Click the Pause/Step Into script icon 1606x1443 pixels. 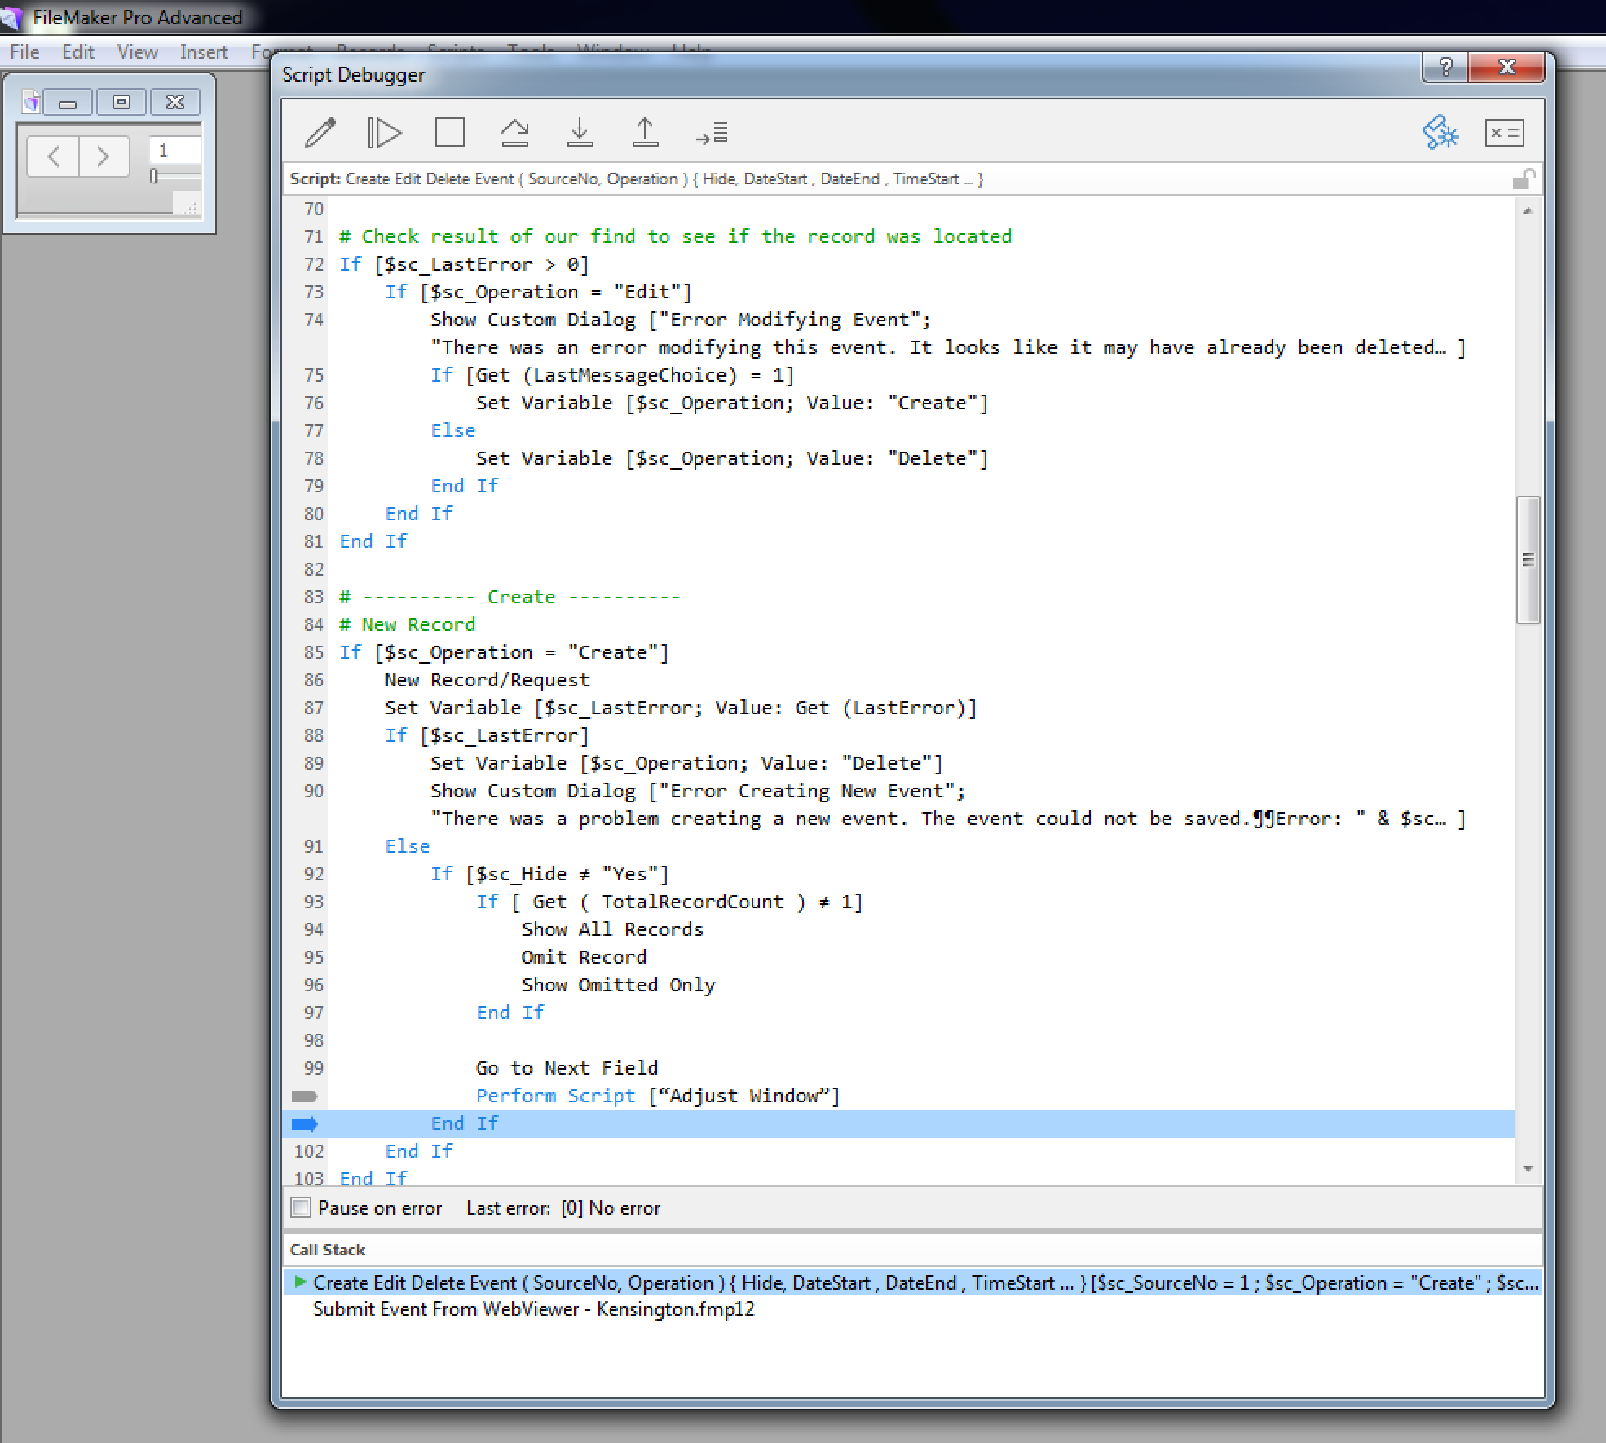click(580, 131)
